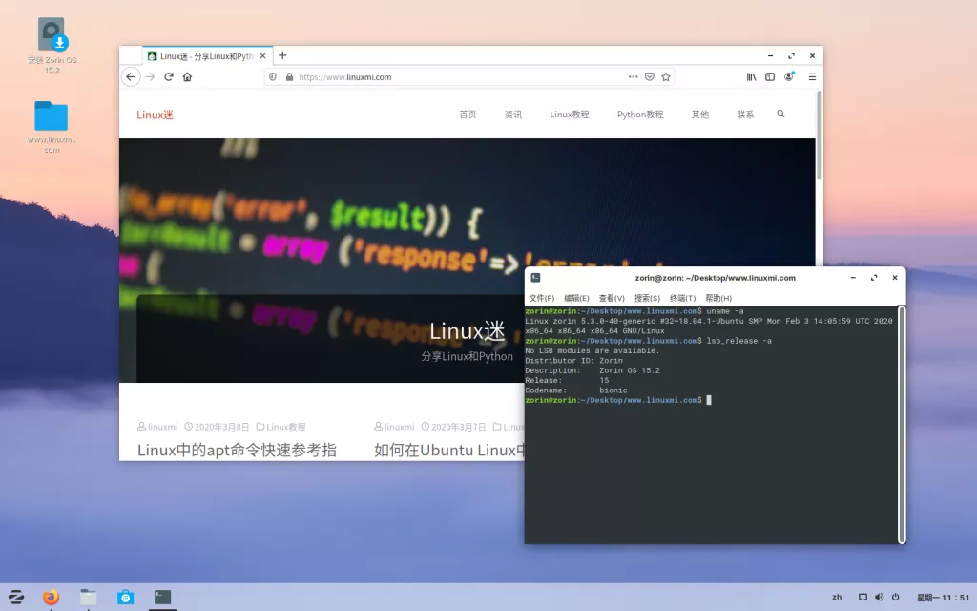
Task: Open the volume tray icon
Action: [879, 597]
